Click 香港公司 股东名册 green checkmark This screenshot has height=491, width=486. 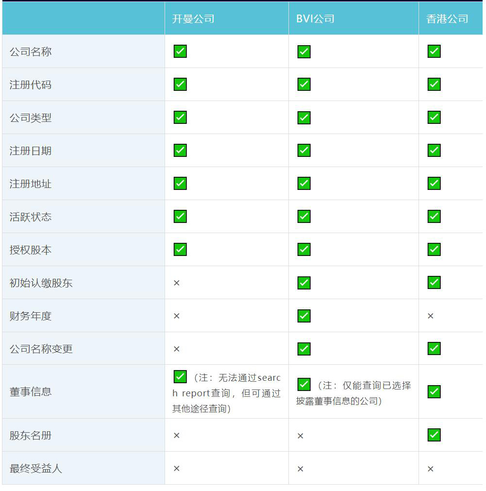[x=434, y=435]
